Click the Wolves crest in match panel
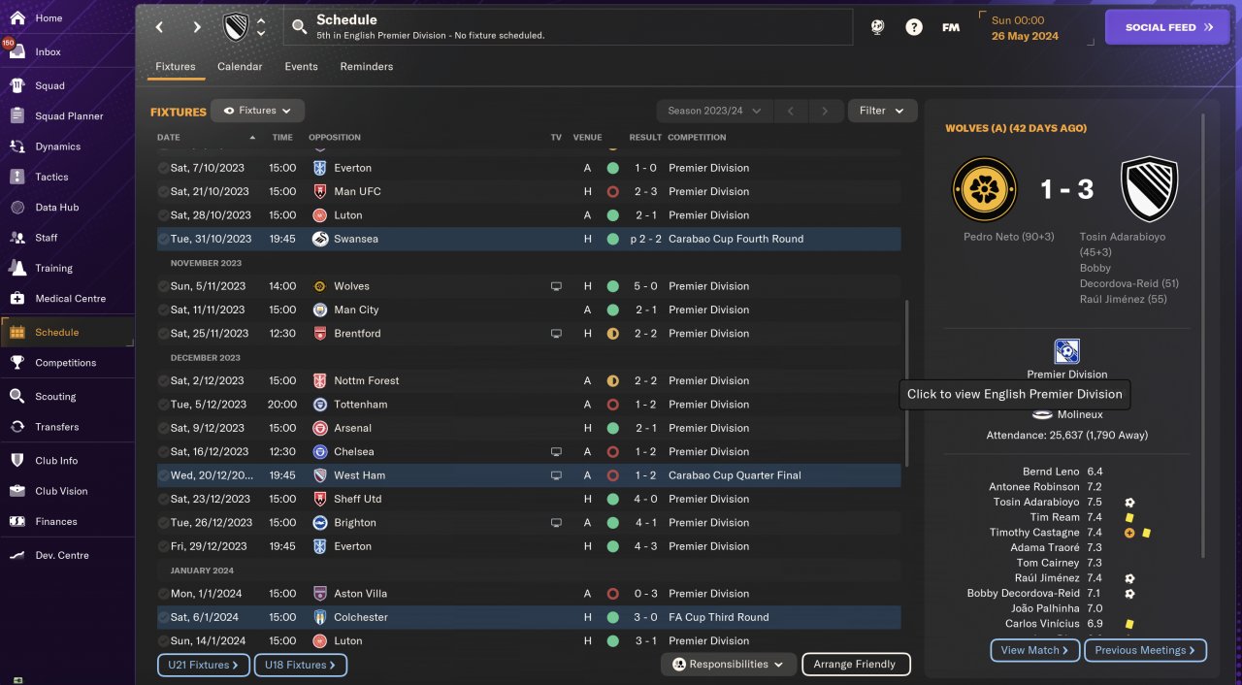Viewport: 1242px width, 685px height. coord(985,189)
